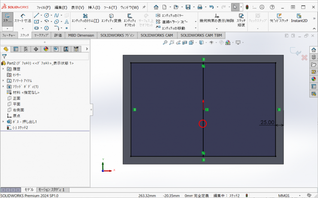Open the Repair Sketch tool
The width and height of the screenshot is (318, 198).
(241, 20)
